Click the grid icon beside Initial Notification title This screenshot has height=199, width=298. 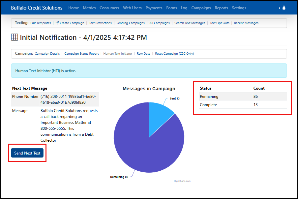pos(15,37)
